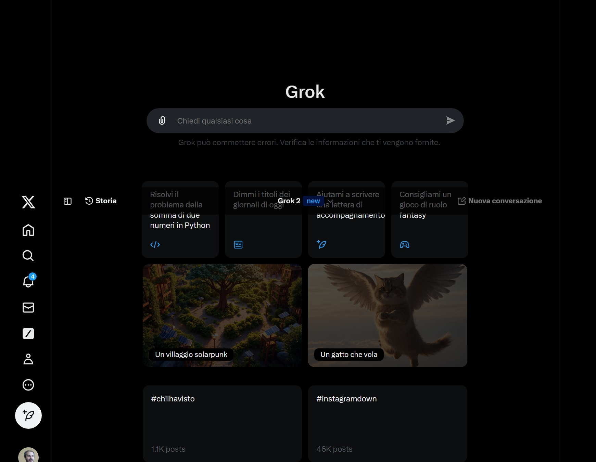Screen dimensions: 596x462
Task: Open the #instagramdown trend card
Action: point(388,423)
